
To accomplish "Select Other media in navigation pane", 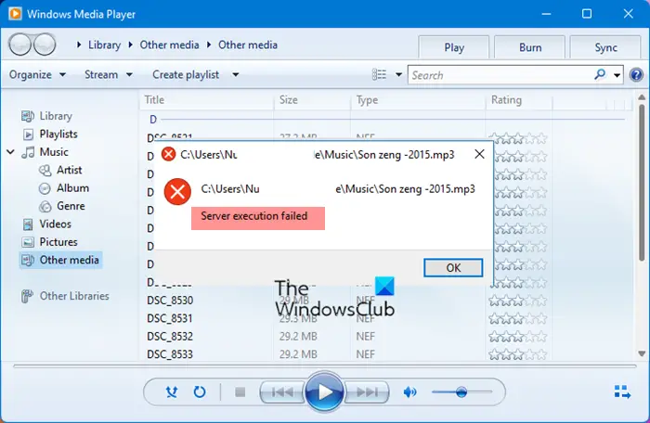I will [x=60, y=260].
